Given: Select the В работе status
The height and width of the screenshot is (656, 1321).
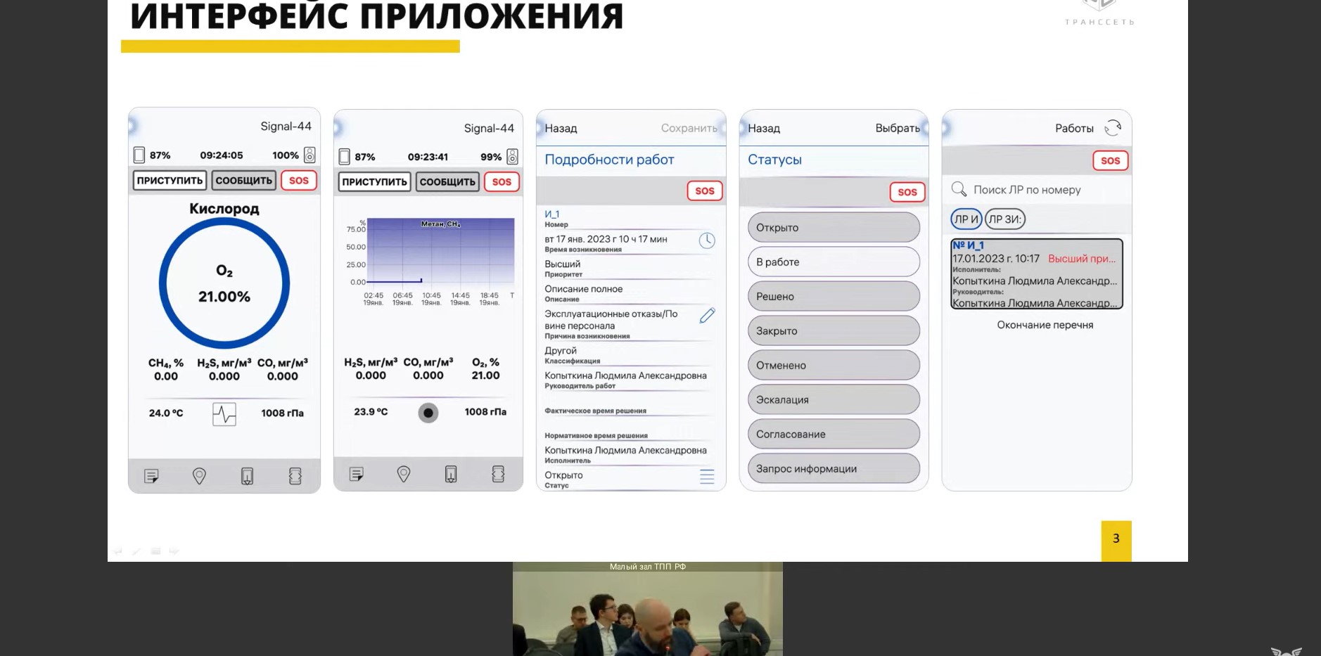Looking at the screenshot, I should coord(834,262).
